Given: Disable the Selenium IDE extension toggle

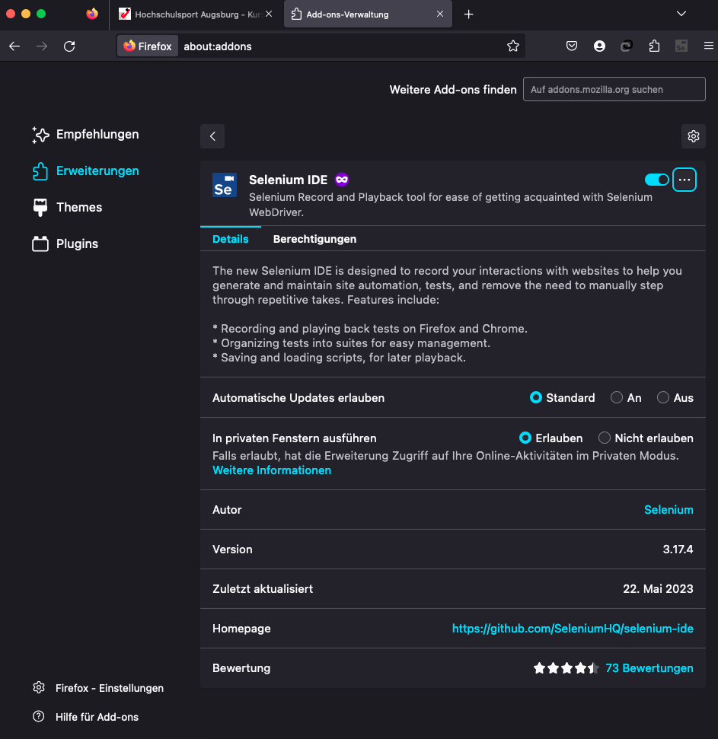Looking at the screenshot, I should pyautogui.click(x=657, y=180).
